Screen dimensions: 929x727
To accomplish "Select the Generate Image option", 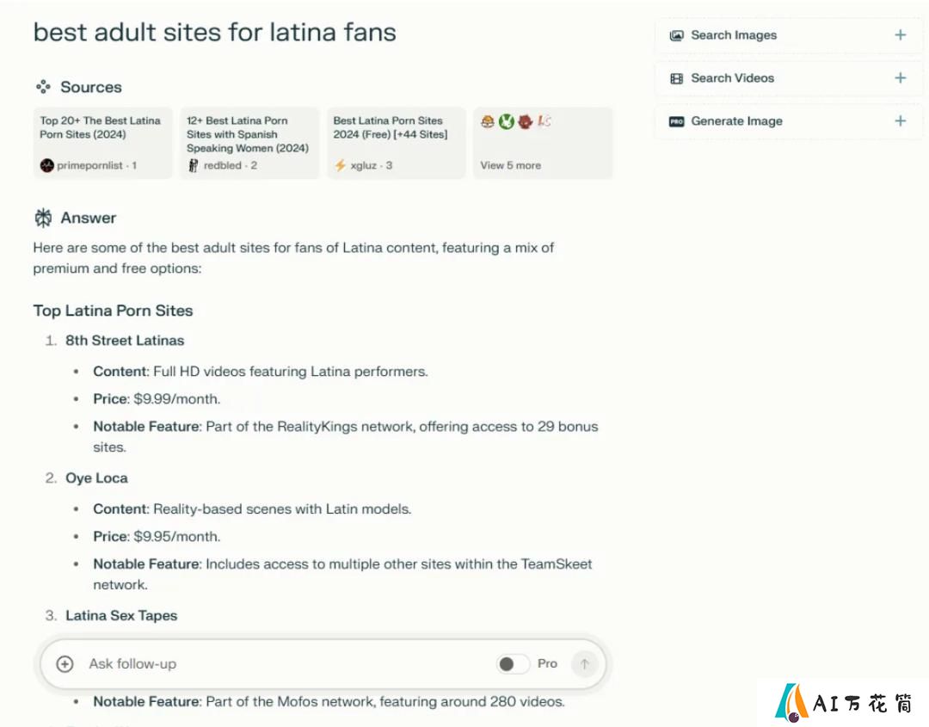I will [x=788, y=121].
